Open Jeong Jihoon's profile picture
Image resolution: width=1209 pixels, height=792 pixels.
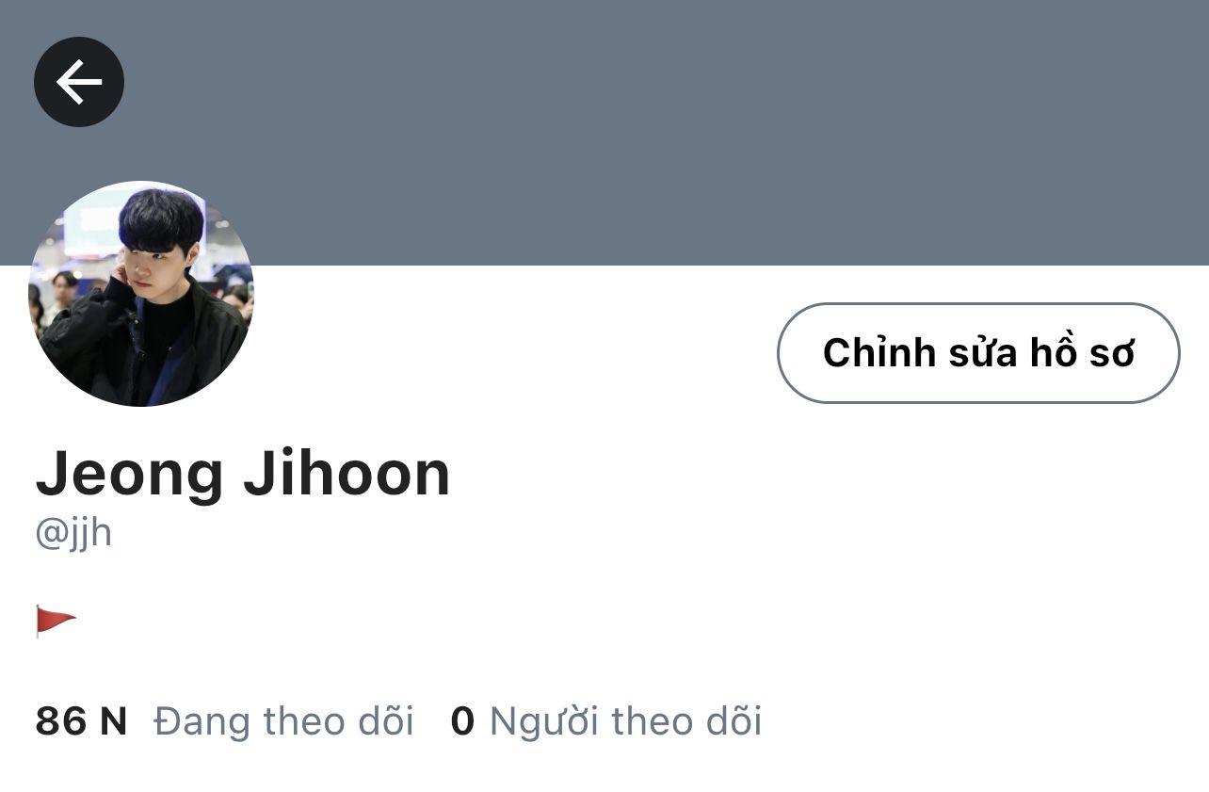tap(141, 294)
